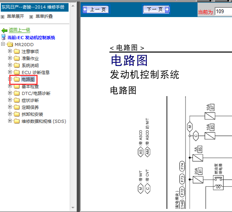Expand the DTC/电路诊断 folder
Viewport: 232px width, 212px height.
(10, 93)
